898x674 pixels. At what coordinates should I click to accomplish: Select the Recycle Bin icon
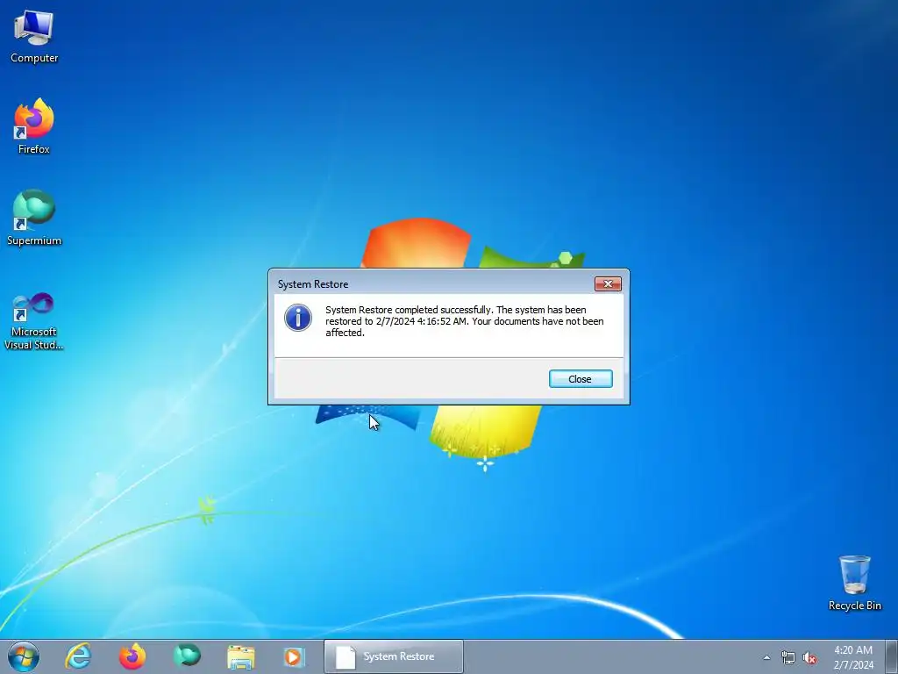[x=854, y=583]
